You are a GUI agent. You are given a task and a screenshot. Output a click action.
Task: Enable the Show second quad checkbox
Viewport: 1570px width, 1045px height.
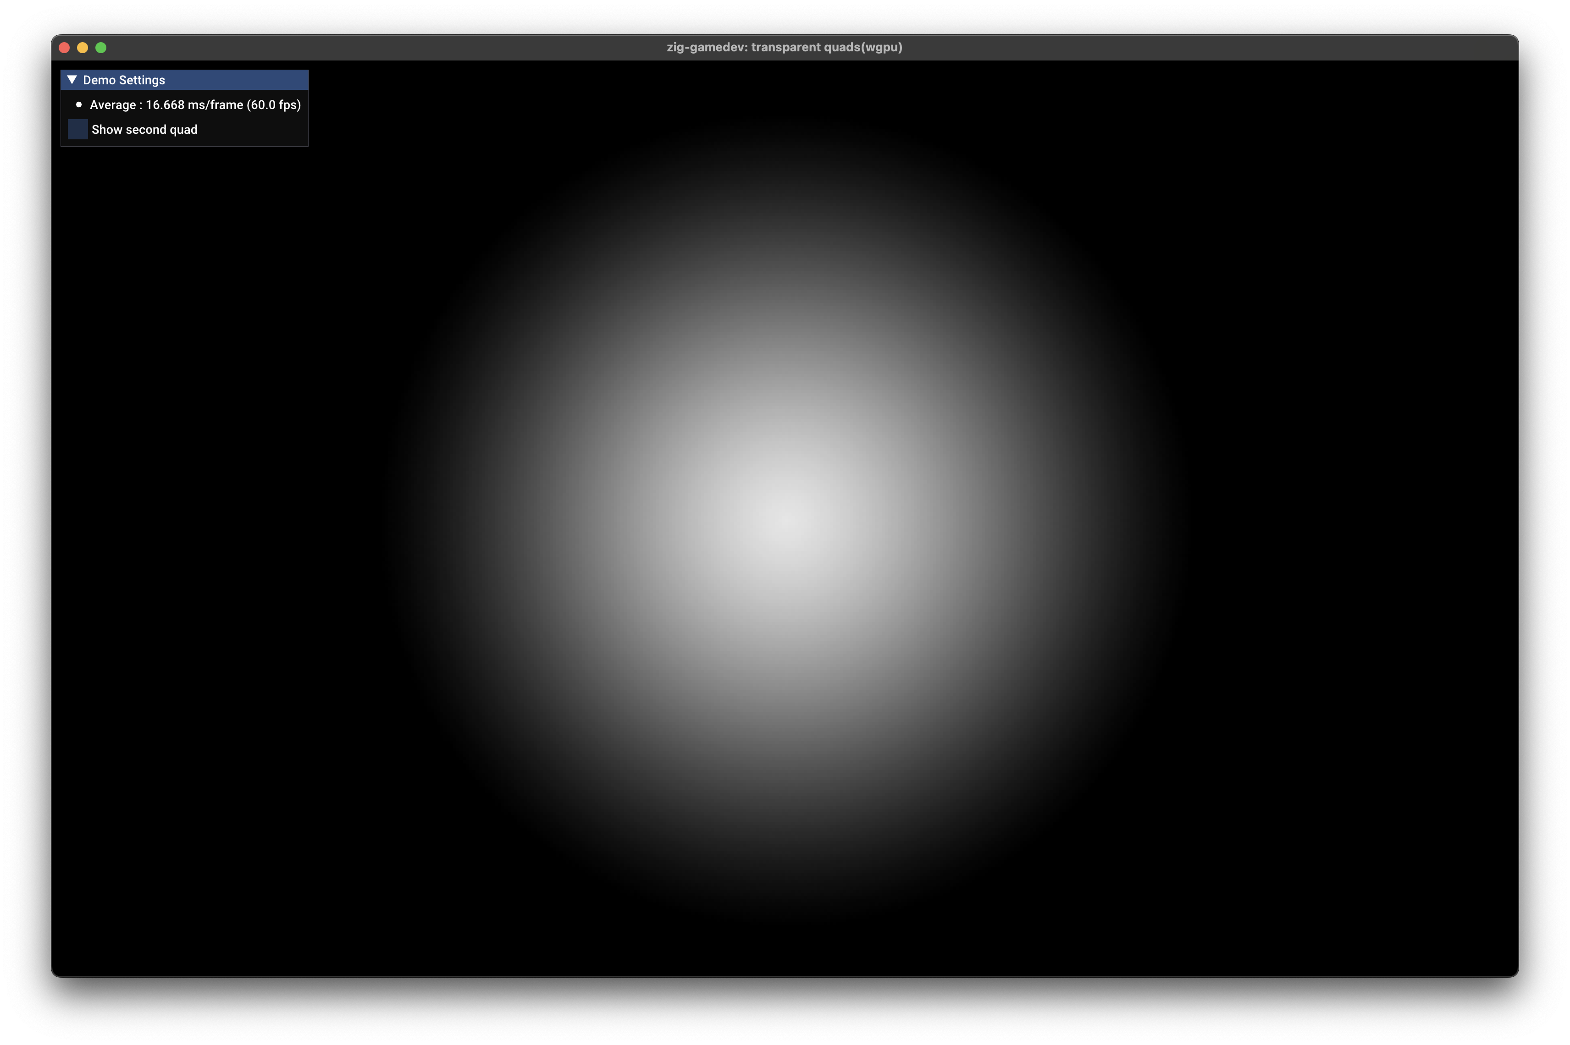tap(77, 129)
